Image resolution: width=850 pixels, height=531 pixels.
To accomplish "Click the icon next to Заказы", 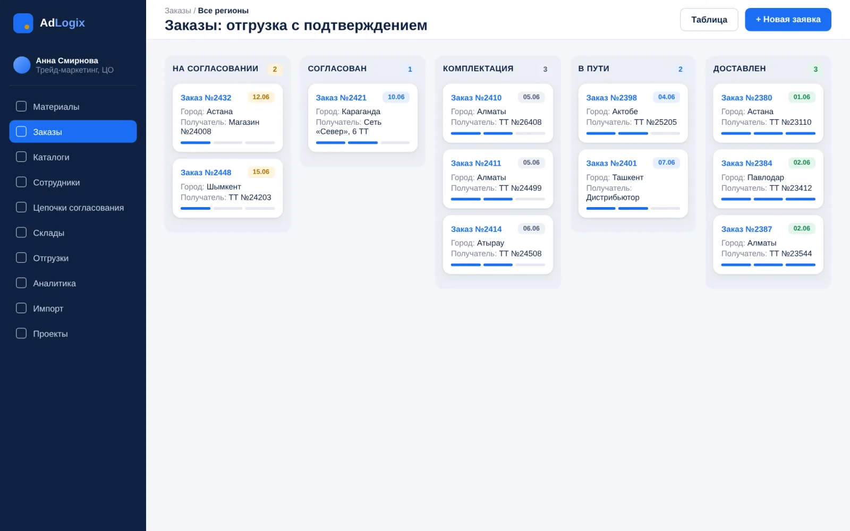I will click(x=21, y=131).
